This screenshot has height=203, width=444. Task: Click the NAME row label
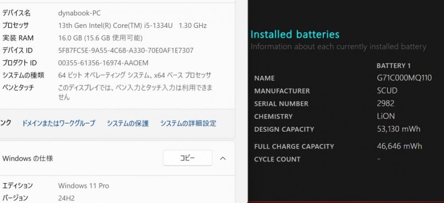point(264,78)
